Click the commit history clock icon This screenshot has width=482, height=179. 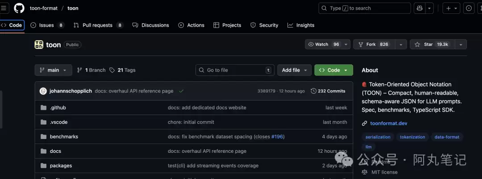click(x=314, y=91)
